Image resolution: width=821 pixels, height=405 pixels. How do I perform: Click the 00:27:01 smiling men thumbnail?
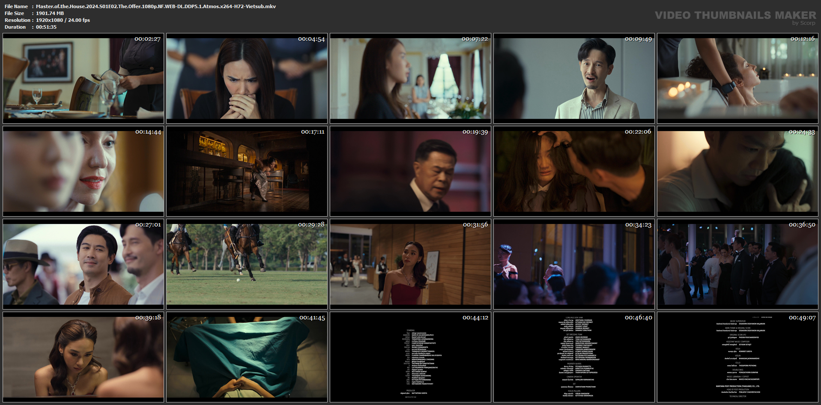(83, 264)
